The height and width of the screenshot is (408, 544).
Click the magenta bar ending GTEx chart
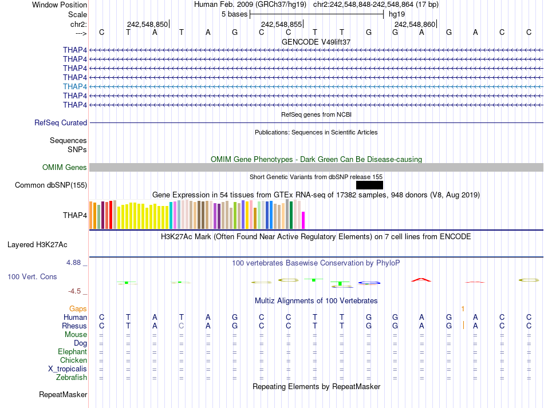click(x=303, y=220)
